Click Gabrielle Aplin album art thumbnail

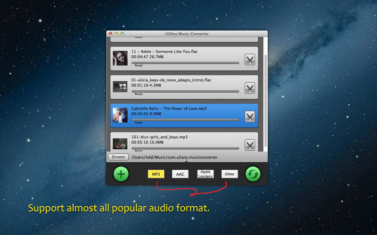pos(120,115)
